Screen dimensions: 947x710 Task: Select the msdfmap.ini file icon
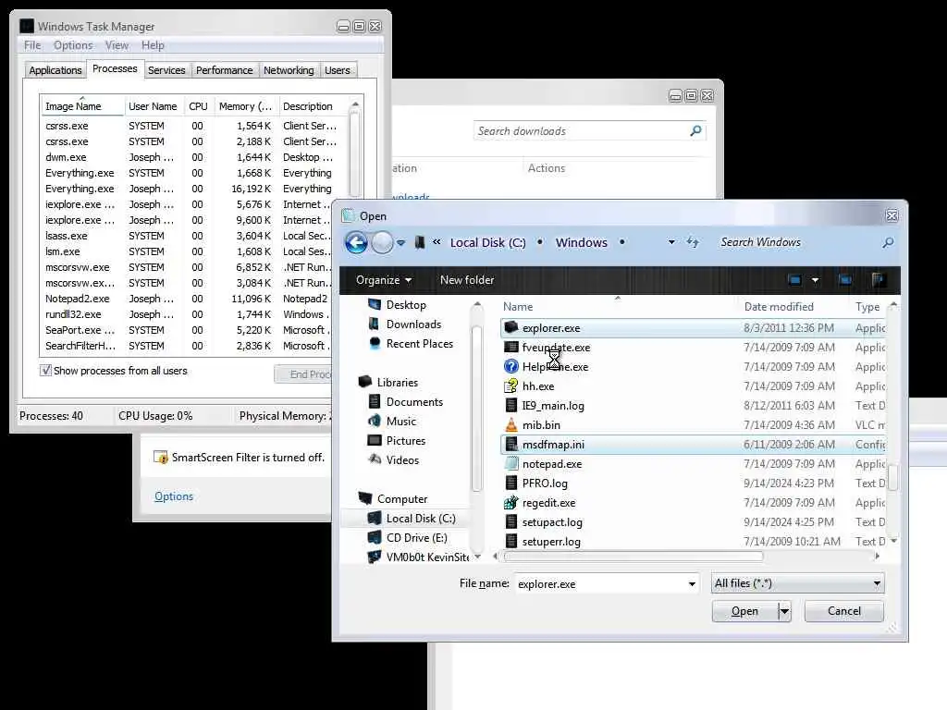point(511,445)
